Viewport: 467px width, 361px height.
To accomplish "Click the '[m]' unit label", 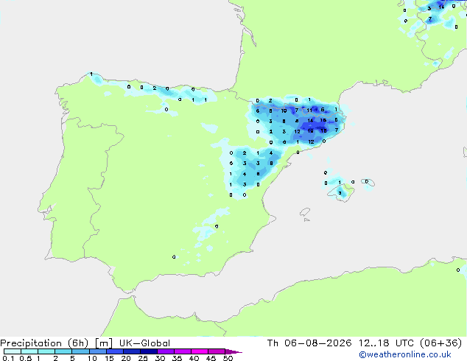I will click(104, 343).
